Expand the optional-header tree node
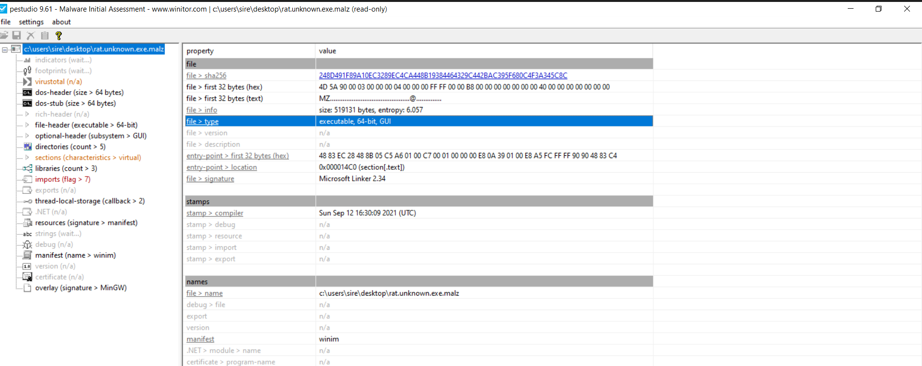Image resolution: width=922 pixels, height=366 pixels. (x=27, y=136)
